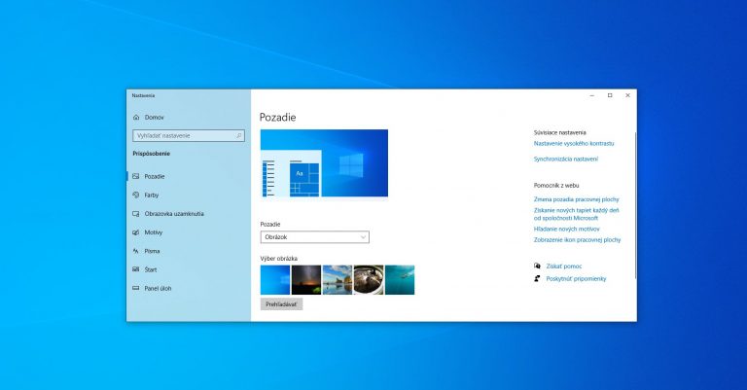
Task: Expand the Pozadie dropdown showing Obrázok
Action: point(315,236)
